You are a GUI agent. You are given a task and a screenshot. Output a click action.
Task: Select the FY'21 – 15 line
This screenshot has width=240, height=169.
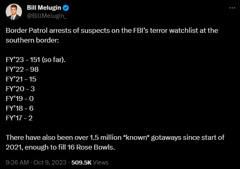[x=21, y=79]
